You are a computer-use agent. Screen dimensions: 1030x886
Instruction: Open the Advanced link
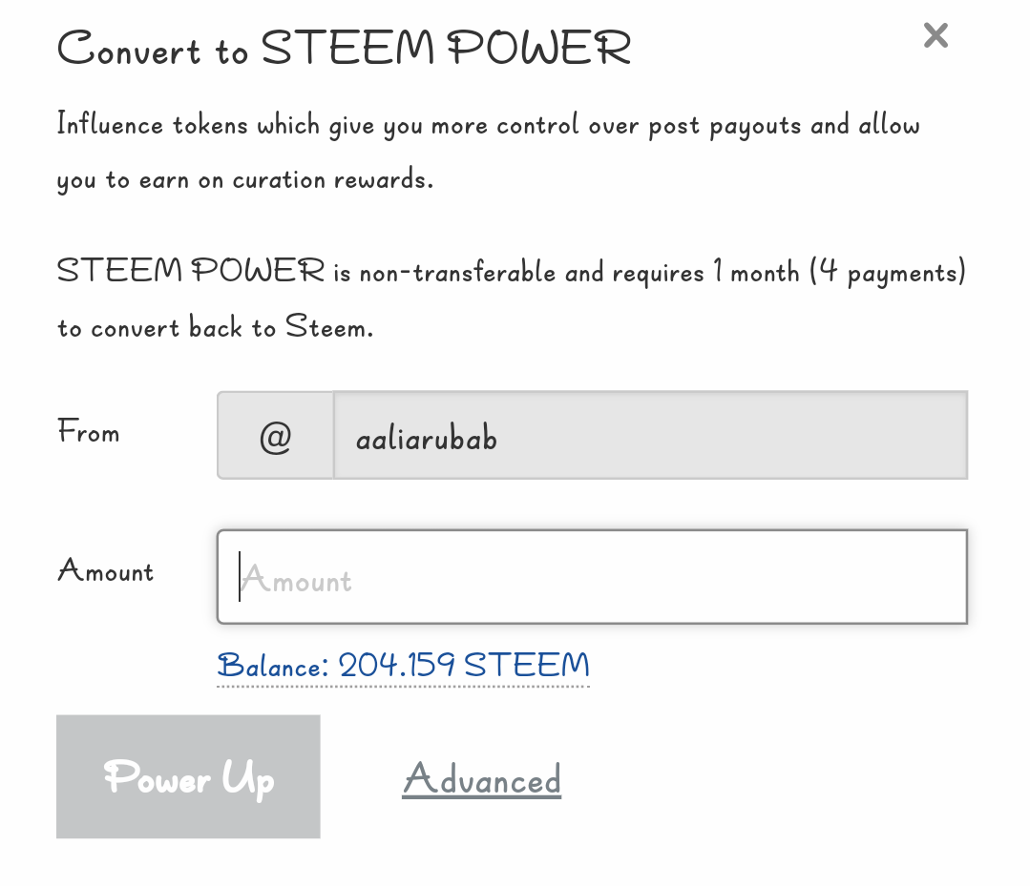481,780
